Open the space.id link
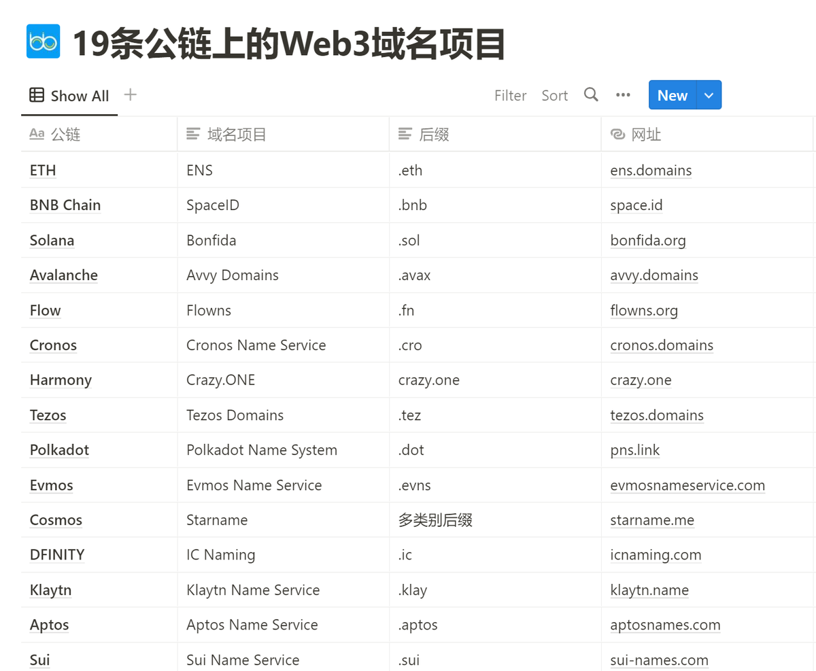This screenshot has height=671, width=816. tap(636, 205)
